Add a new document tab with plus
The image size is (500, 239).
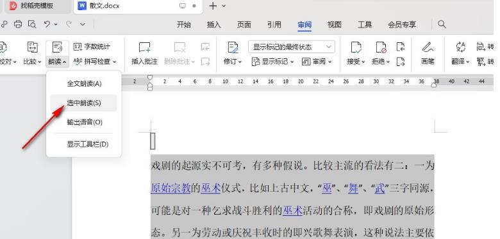pos(213,6)
